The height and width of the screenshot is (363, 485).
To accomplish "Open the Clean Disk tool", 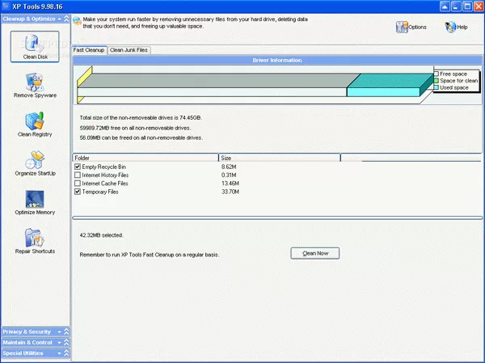I will [35, 46].
